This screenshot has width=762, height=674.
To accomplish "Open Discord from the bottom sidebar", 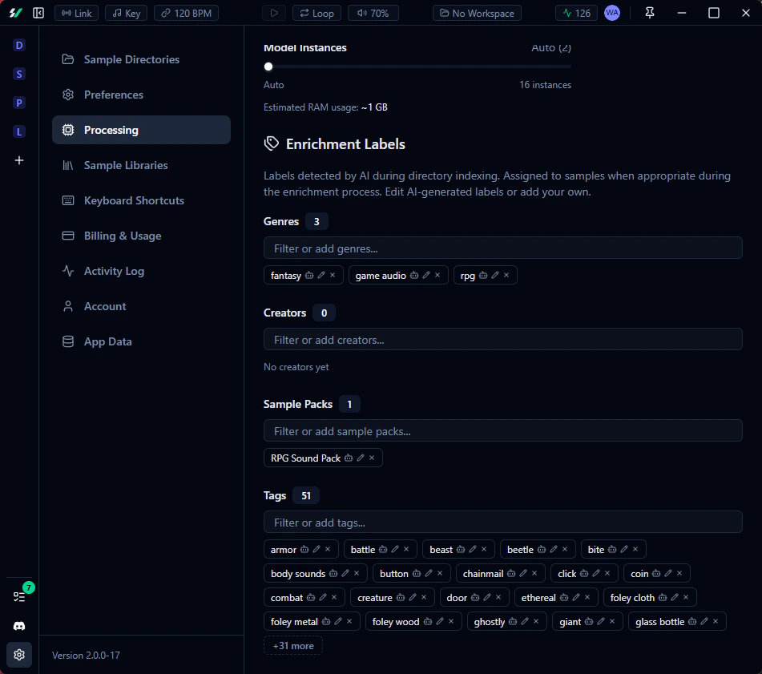I will [x=18, y=626].
